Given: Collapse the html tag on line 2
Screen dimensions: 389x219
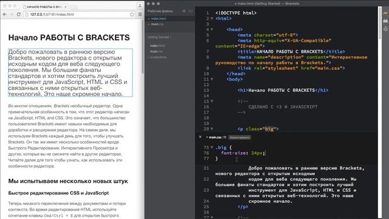Looking at the screenshot, I should point(212,18).
